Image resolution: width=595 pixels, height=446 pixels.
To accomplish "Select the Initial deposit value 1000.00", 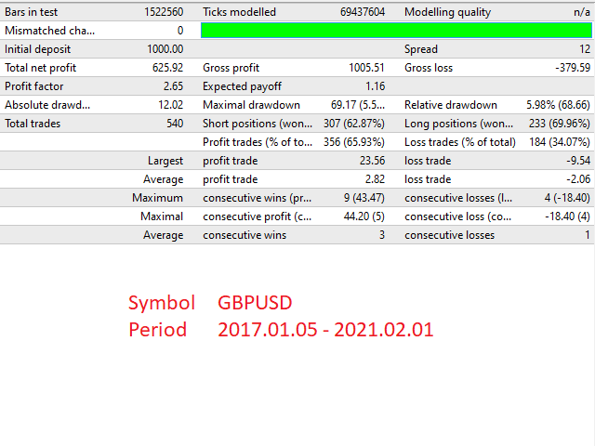I will 165,49.
